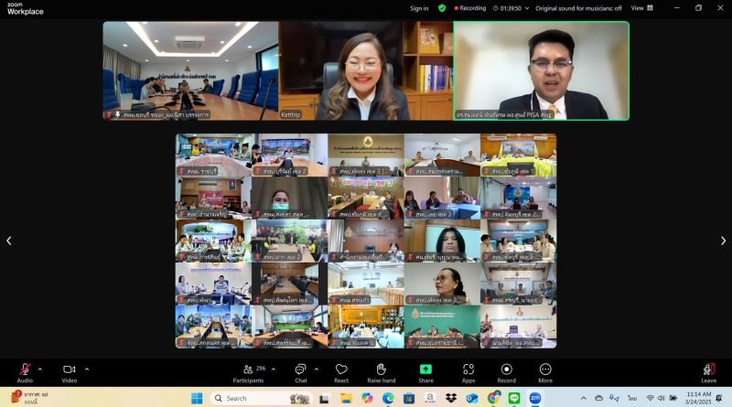Screen dimensions: 732x407
Task: Go to next gallery page with right arrow
Action: [x=723, y=241]
